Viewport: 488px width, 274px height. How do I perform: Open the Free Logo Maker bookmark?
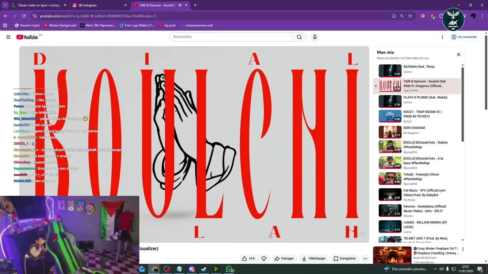(137, 25)
